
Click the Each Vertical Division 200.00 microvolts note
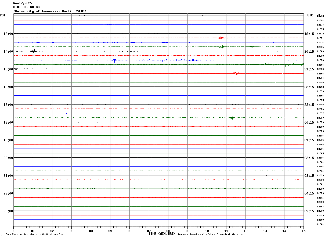(x=34, y=234)
